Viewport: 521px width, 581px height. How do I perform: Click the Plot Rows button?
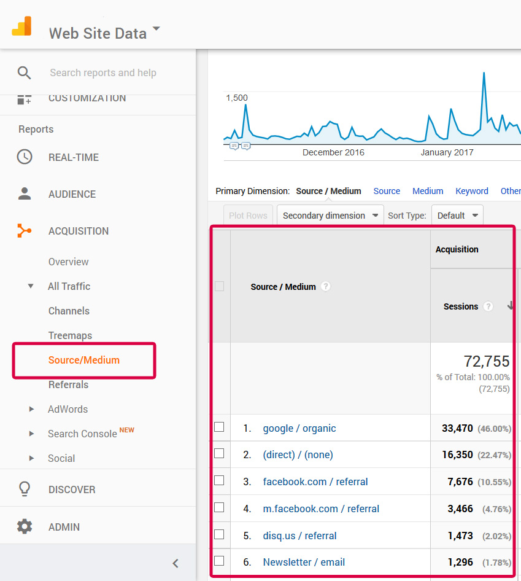pyautogui.click(x=247, y=215)
